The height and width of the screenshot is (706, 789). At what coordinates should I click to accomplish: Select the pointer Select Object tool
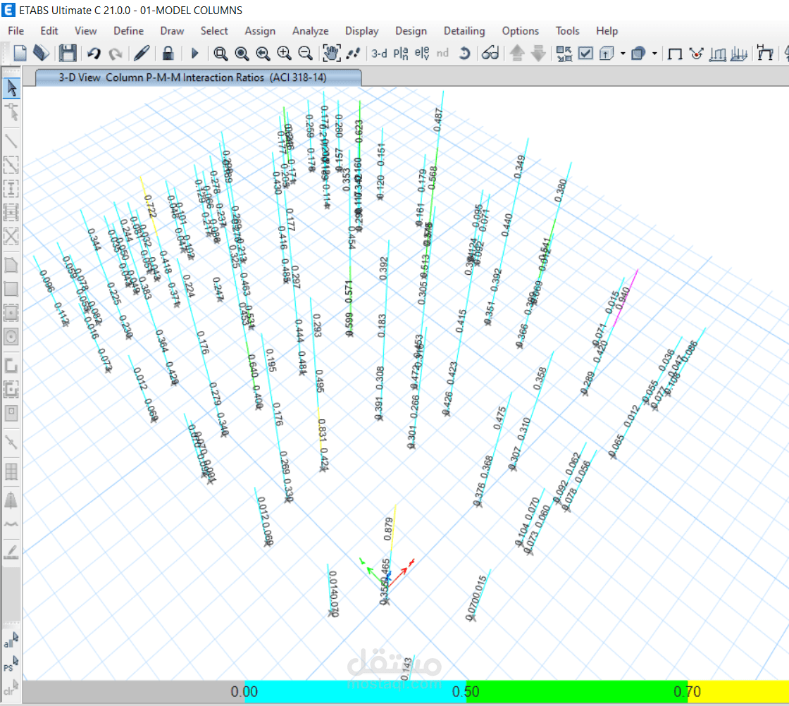[x=11, y=88]
